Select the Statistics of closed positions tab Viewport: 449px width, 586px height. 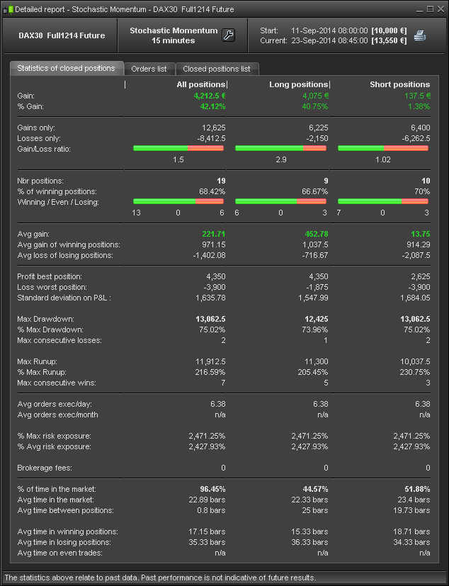click(x=66, y=68)
